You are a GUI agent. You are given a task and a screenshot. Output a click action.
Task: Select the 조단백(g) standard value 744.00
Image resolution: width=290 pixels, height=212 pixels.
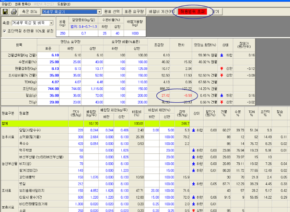click(x=48, y=89)
